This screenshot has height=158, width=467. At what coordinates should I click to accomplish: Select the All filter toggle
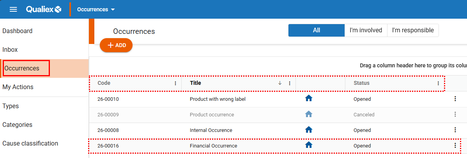coord(317,30)
